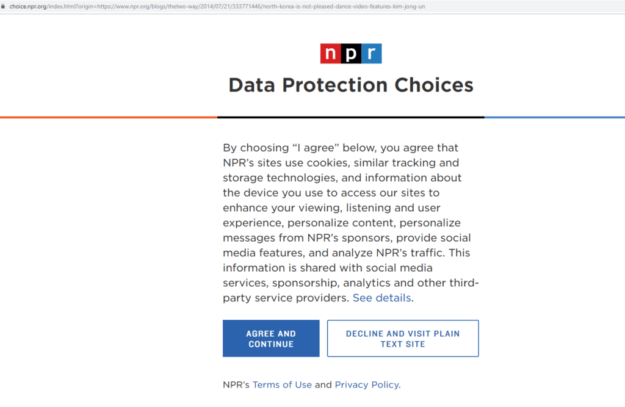Click the Data Protection Choices heading

point(351,85)
